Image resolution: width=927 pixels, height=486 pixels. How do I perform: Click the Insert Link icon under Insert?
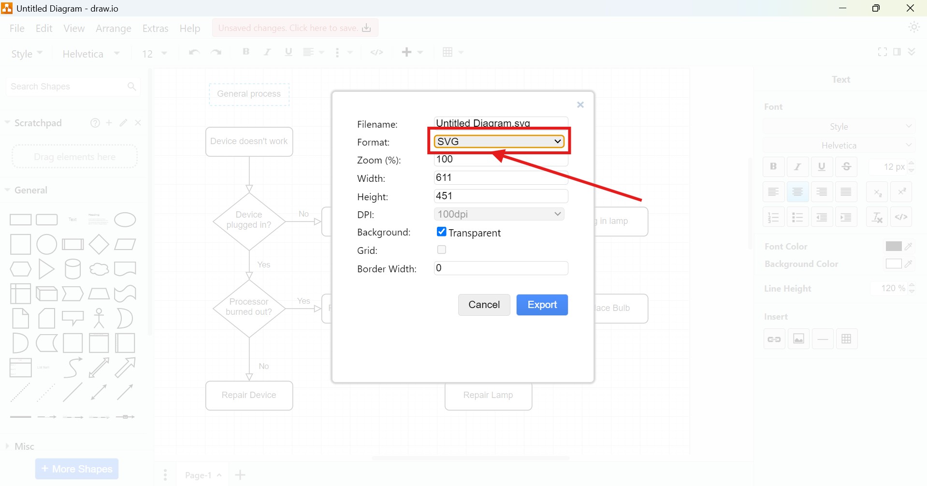774,339
